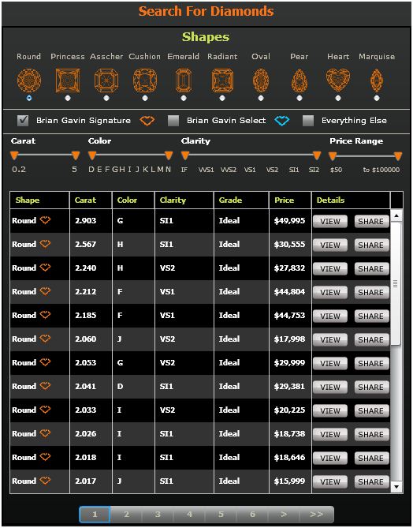This screenshot has width=413, height=528.
Task: Sort results by the Price column header
Action: (285, 200)
